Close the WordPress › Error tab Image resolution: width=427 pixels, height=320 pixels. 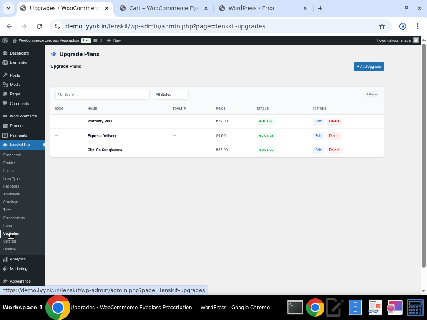point(305,8)
